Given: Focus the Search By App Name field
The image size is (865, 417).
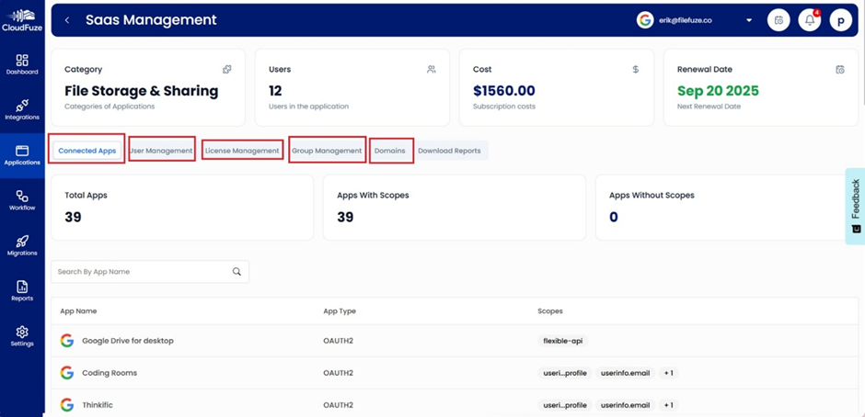Looking at the screenshot, I should point(149,272).
